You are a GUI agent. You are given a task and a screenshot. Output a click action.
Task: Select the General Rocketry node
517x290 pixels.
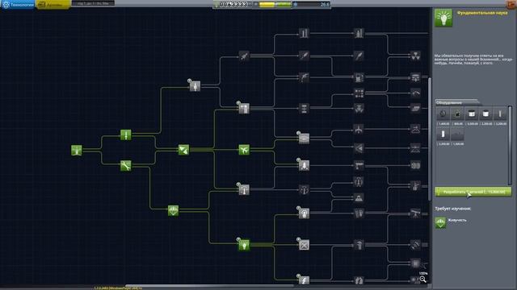coord(195,86)
